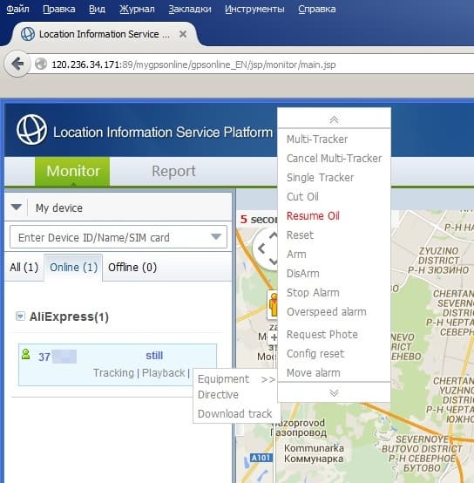Viewport: 474px width, 483px height.
Task: Choose the Stop Alarm command
Action: (313, 293)
